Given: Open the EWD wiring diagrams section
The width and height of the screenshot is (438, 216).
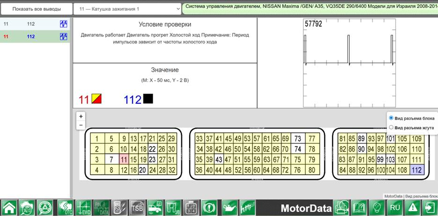Looking at the screenshot, I should pyautogui.click(x=83, y=208).
